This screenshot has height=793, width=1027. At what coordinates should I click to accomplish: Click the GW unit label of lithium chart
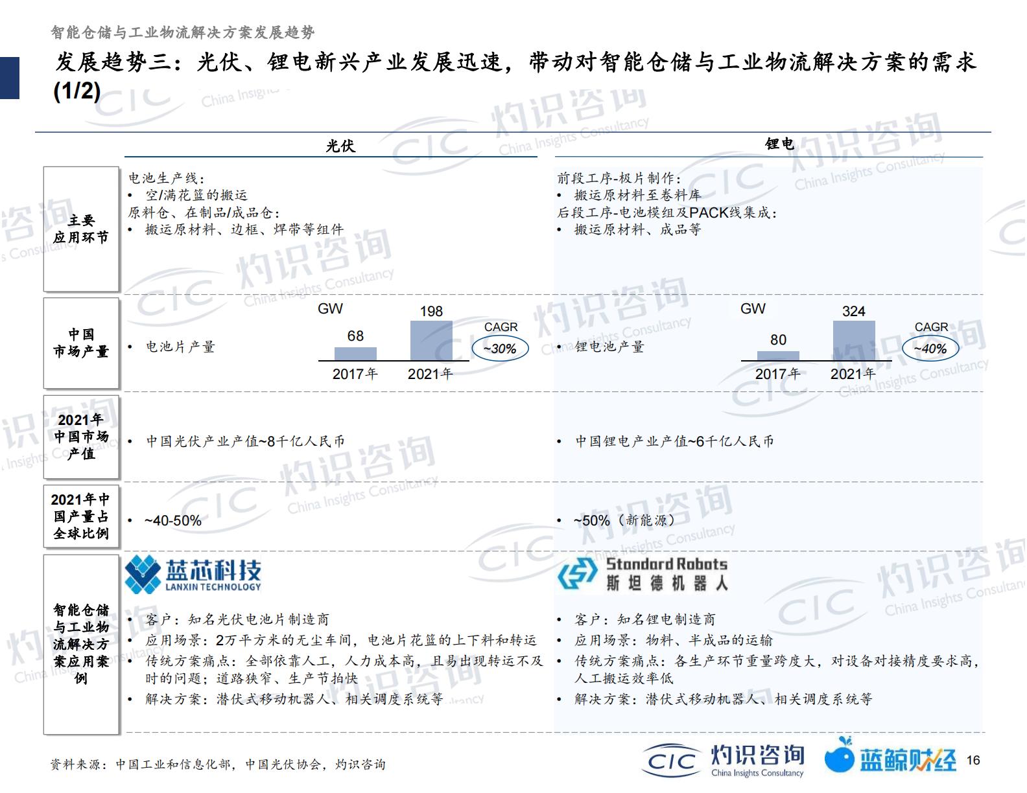tap(753, 309)
